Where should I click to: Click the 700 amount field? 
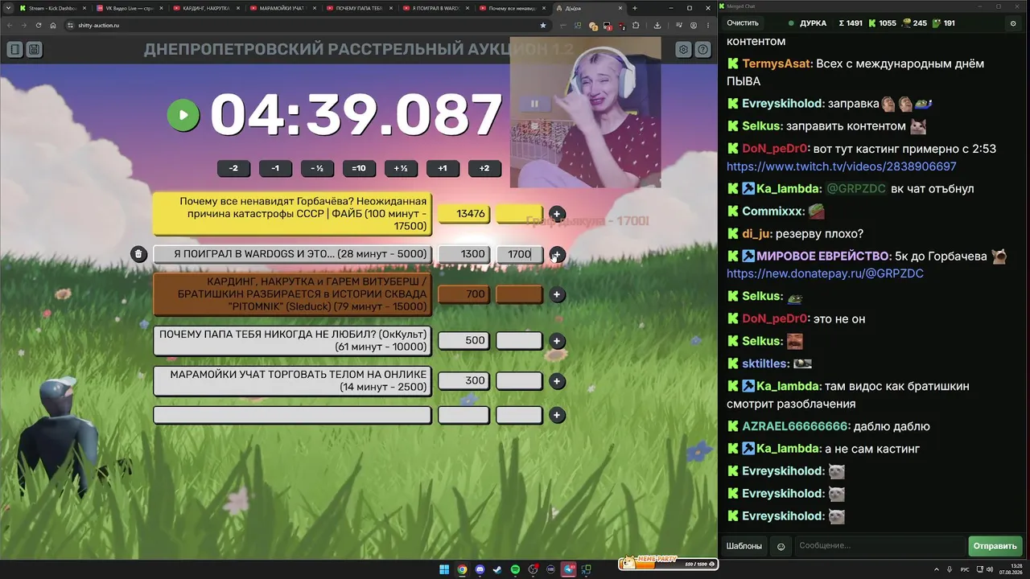click(x=463, y=294)
